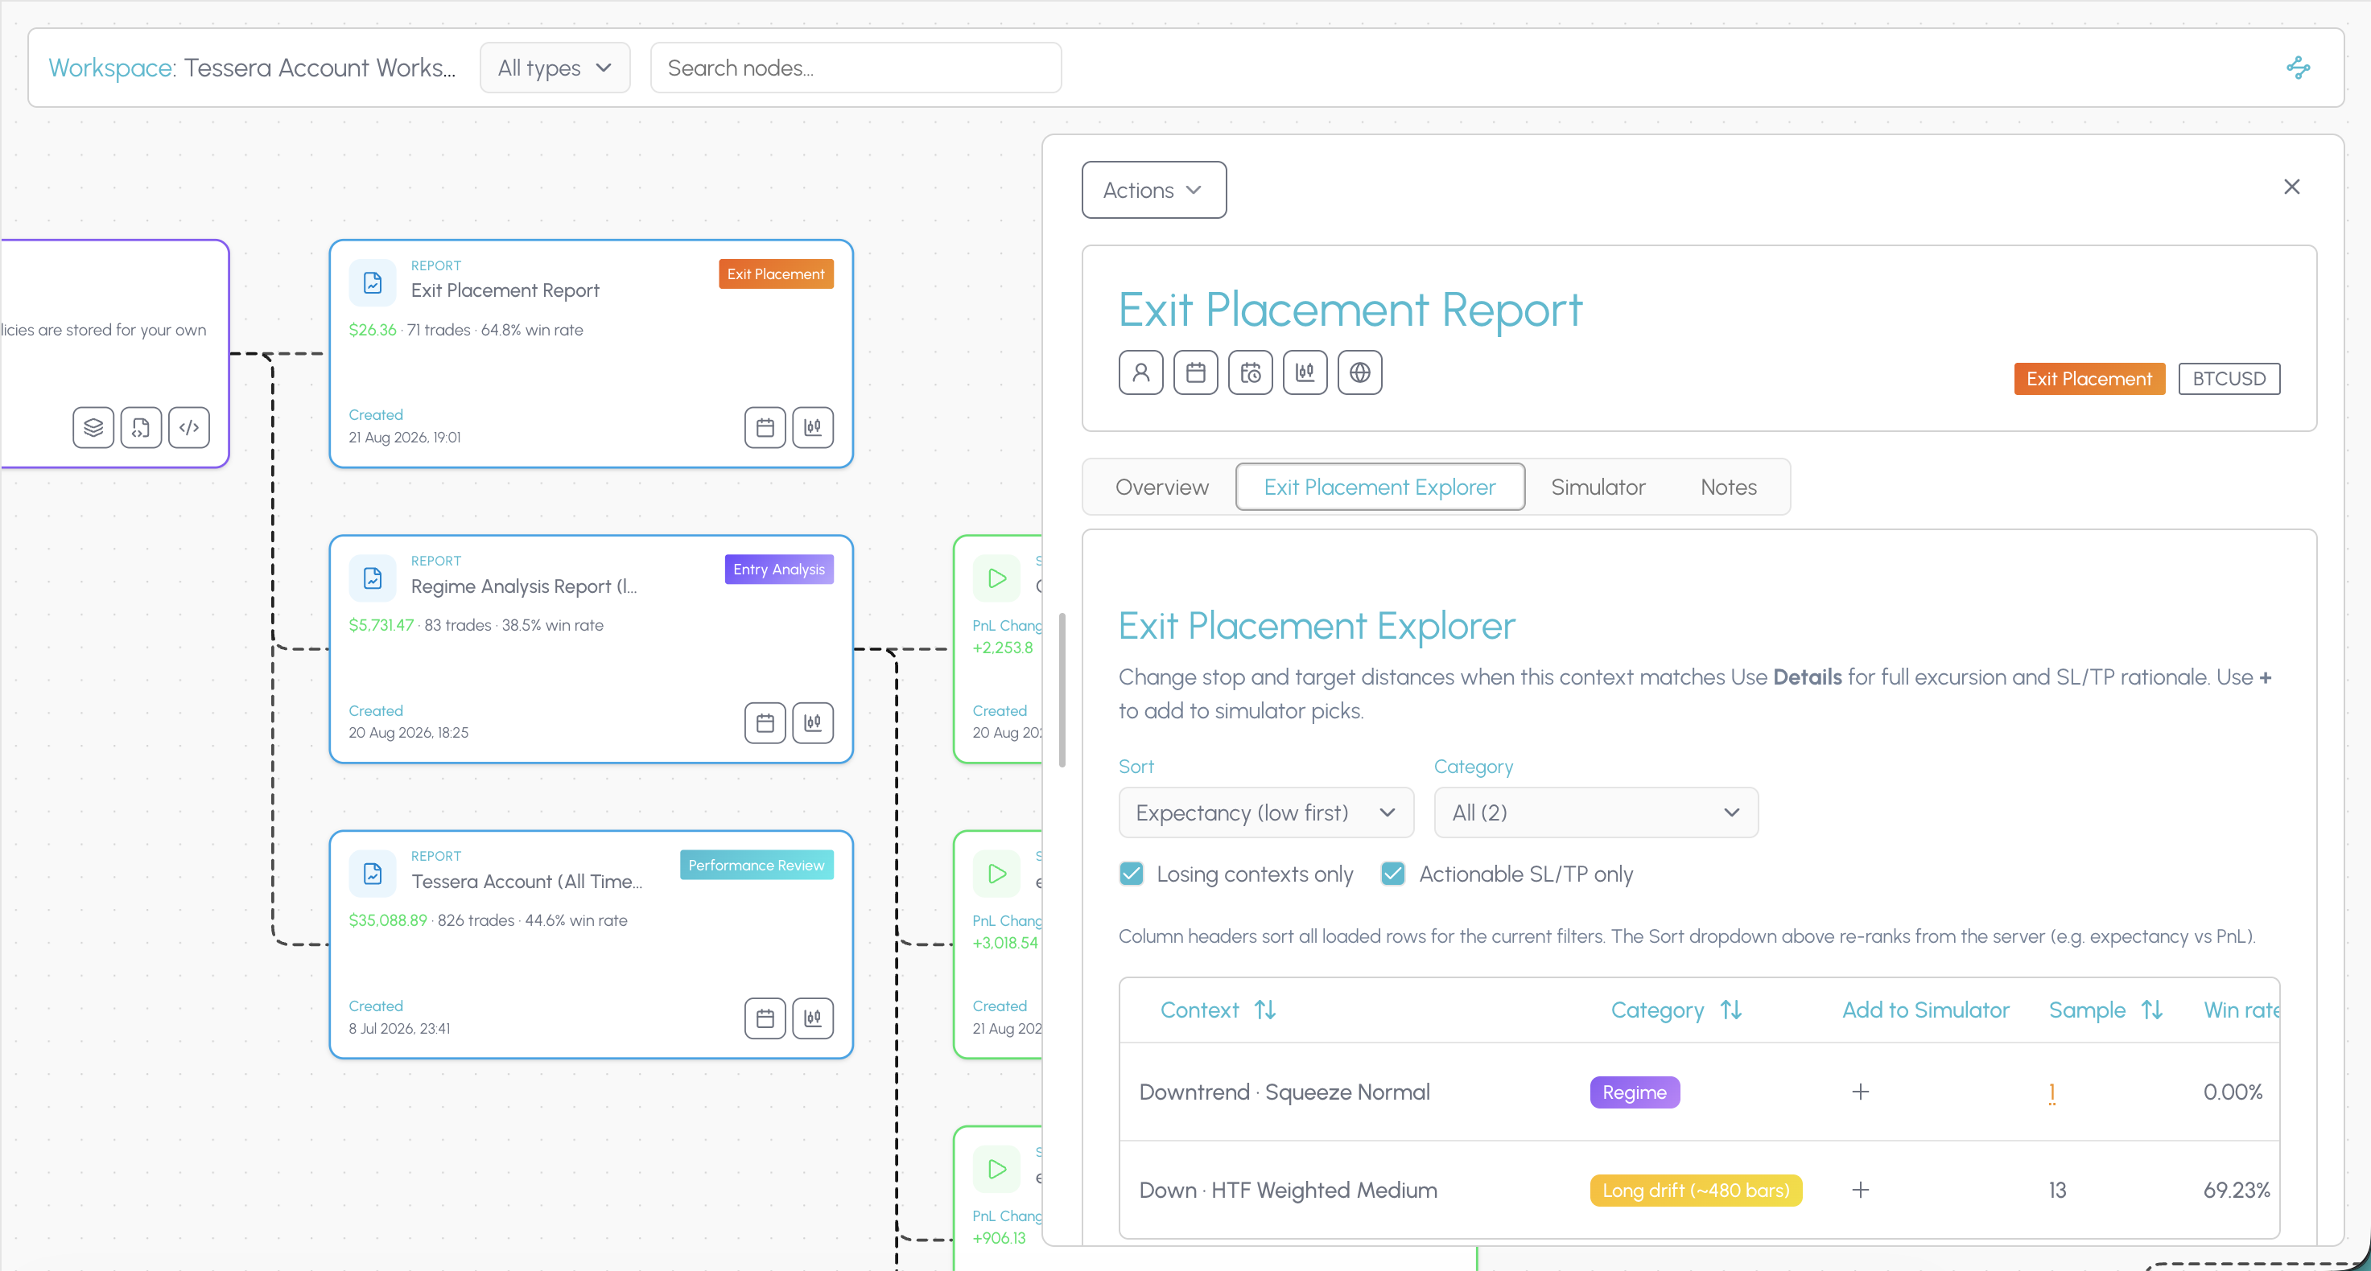The width and height of the screenshot is (2371, 1271).
Task: Uncheck the Losing contexts only checkbox
Action: tap(1132, 874)
